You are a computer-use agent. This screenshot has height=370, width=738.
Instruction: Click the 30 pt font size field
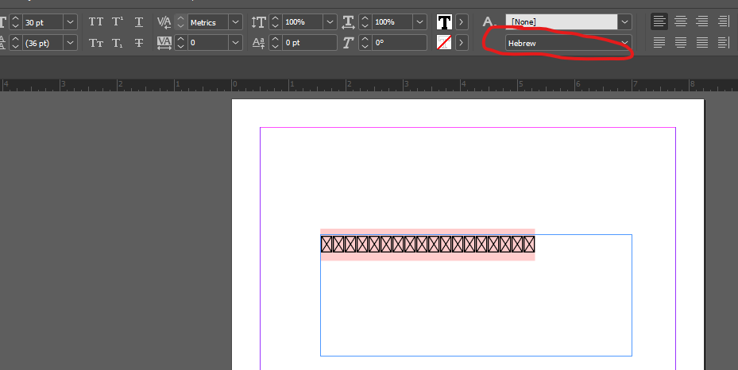(43, 22)
